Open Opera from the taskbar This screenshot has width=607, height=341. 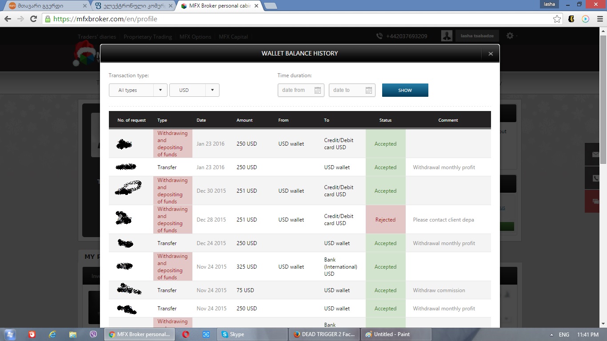[x=186, y=334]
